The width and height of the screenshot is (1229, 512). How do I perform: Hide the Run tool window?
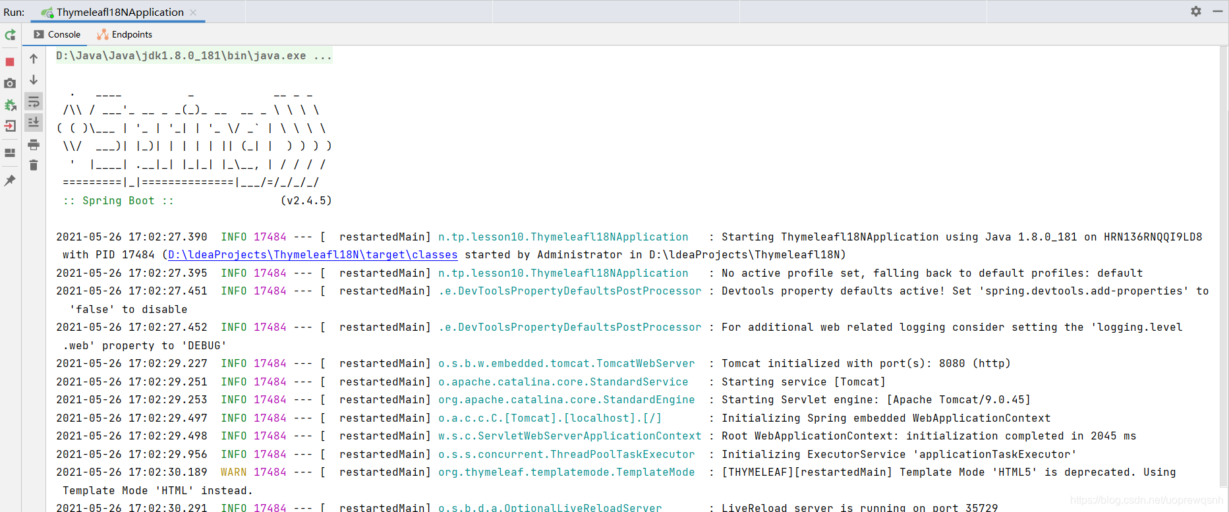1218,11
